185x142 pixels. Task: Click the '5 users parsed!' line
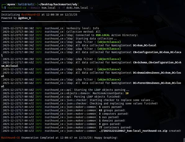(111, 107)
